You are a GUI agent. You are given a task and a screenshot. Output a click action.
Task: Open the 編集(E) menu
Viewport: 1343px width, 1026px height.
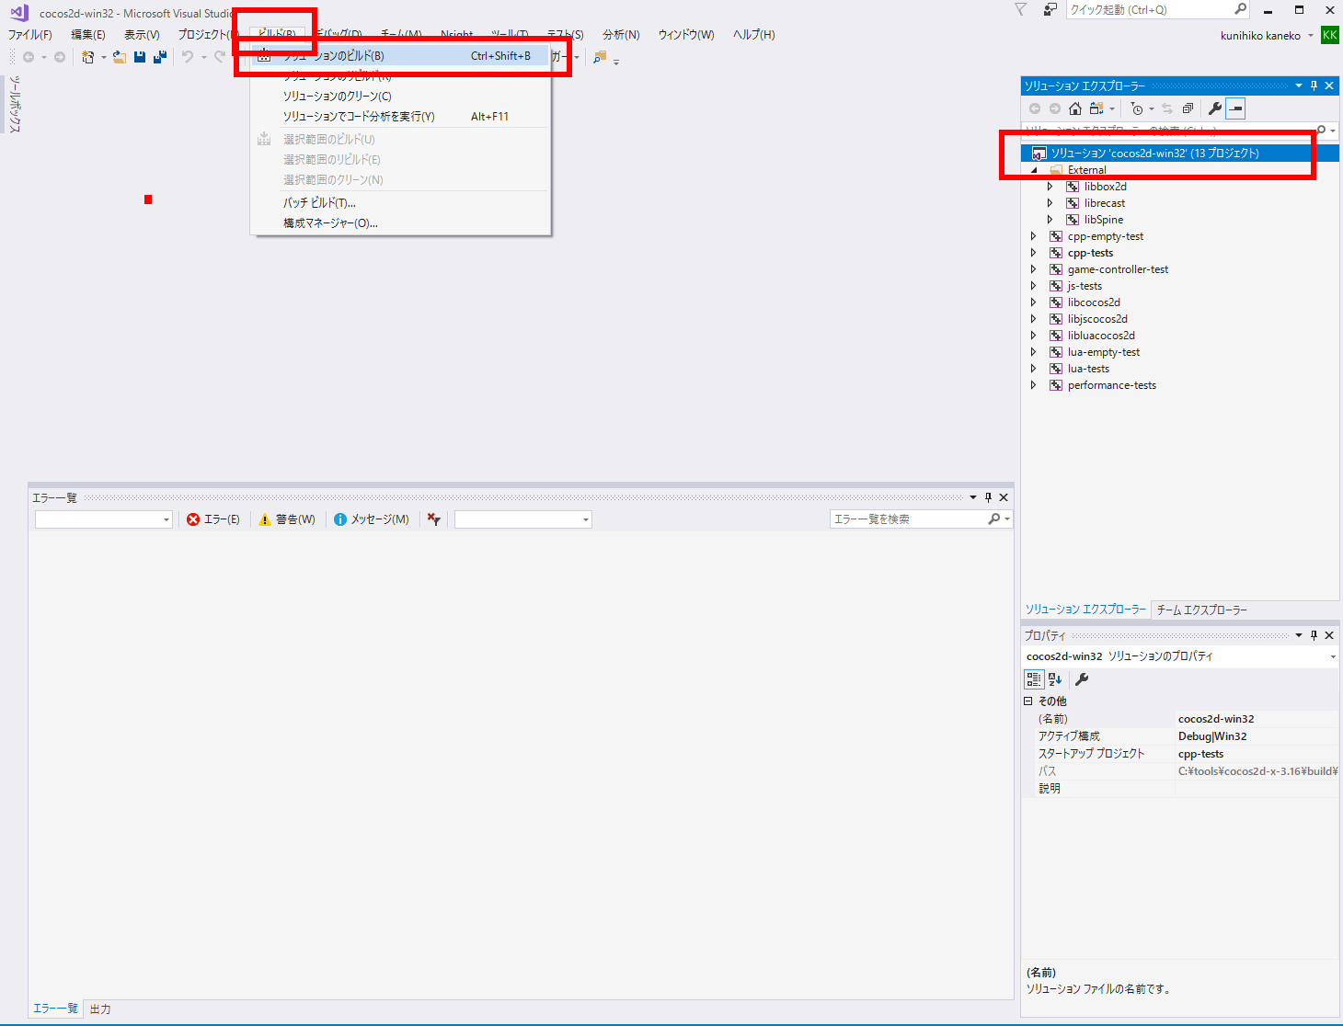click(88, 35)
